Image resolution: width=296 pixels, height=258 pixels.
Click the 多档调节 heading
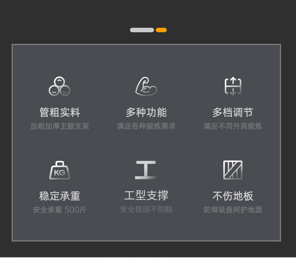[x=233, y=112]
